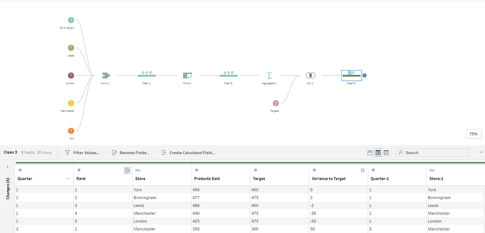
Task: Click the York cell in Store column
Action: click(x=161, y=190)
